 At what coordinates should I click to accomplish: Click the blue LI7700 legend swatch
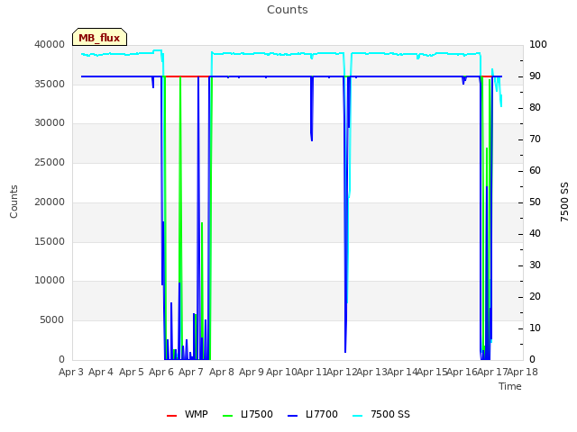tap(292, 416)
